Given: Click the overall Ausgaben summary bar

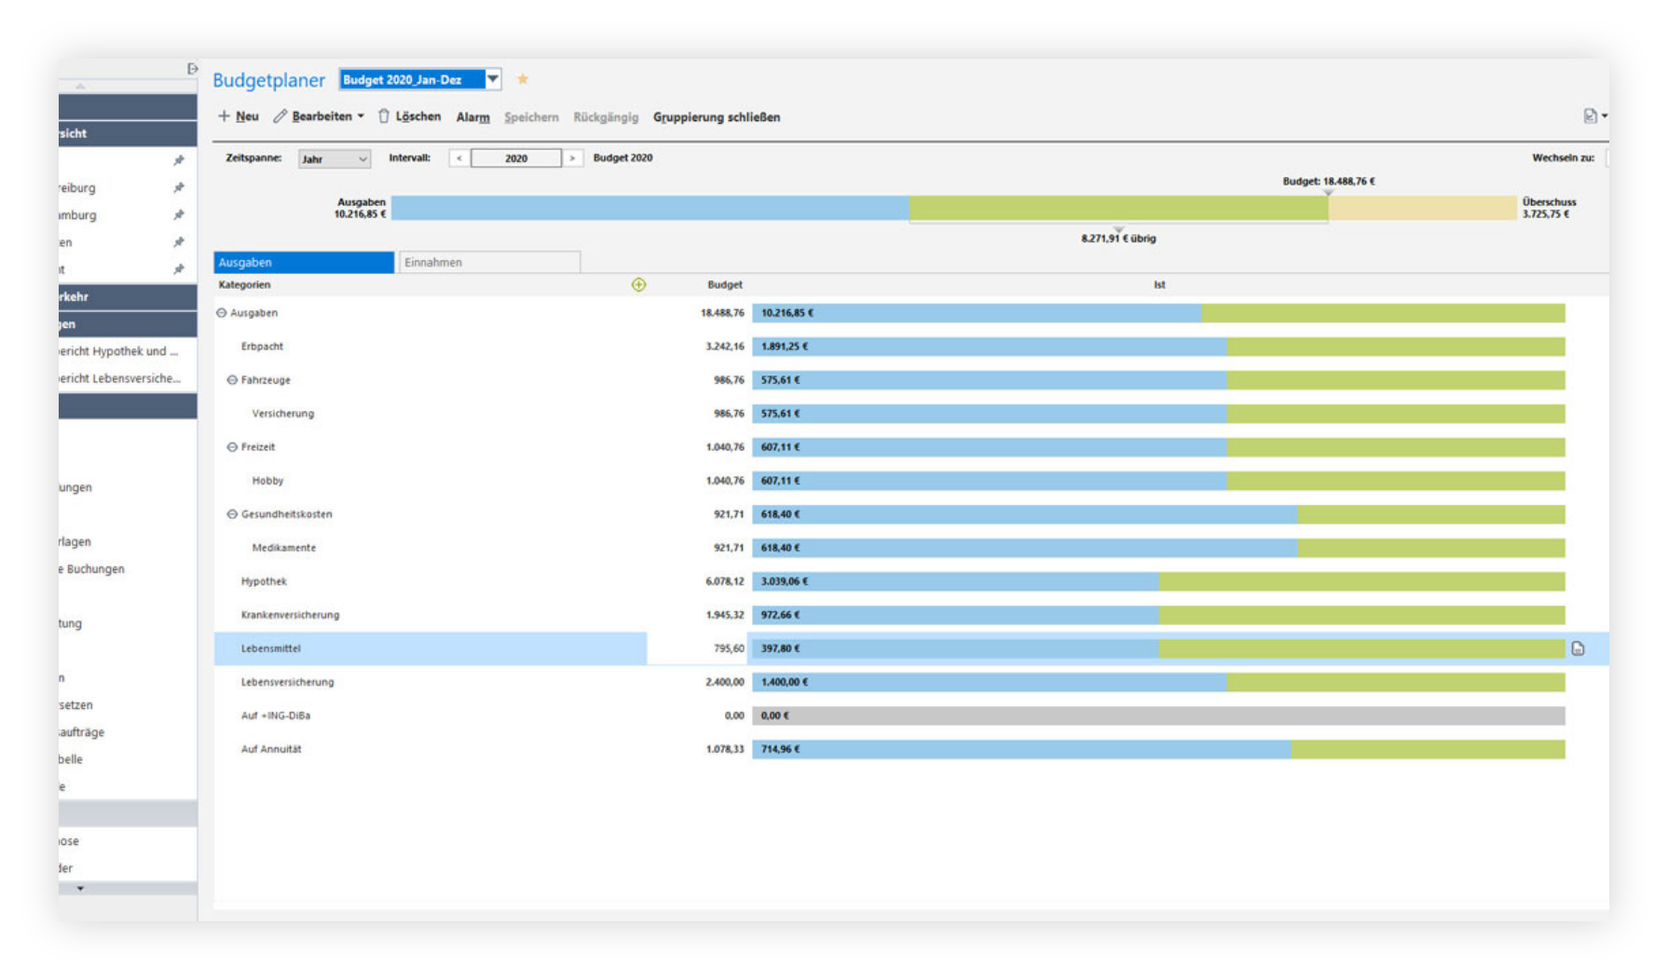Looking at the screenshot, I should [953, 208].
